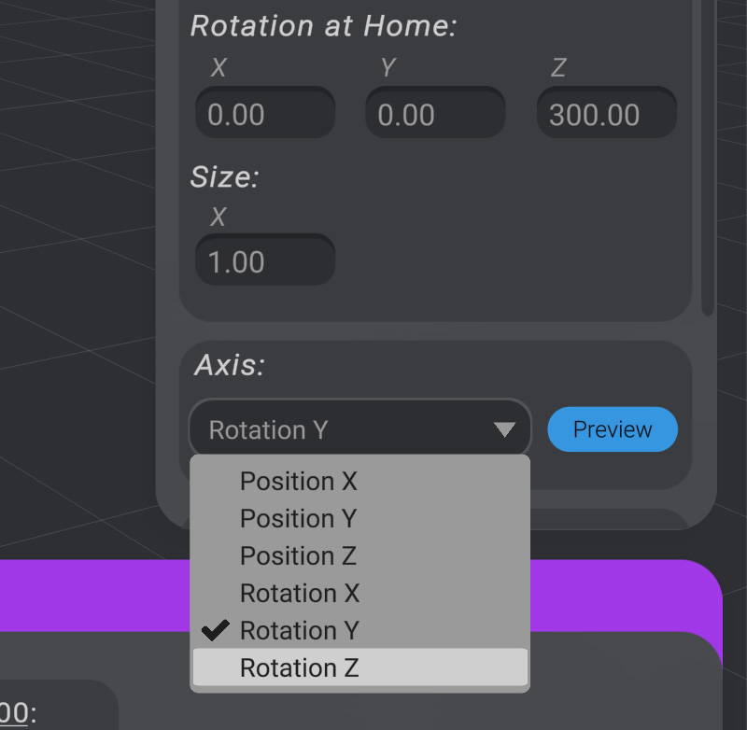Click the checkmark beside Rotation Y

tap(215, 631)
